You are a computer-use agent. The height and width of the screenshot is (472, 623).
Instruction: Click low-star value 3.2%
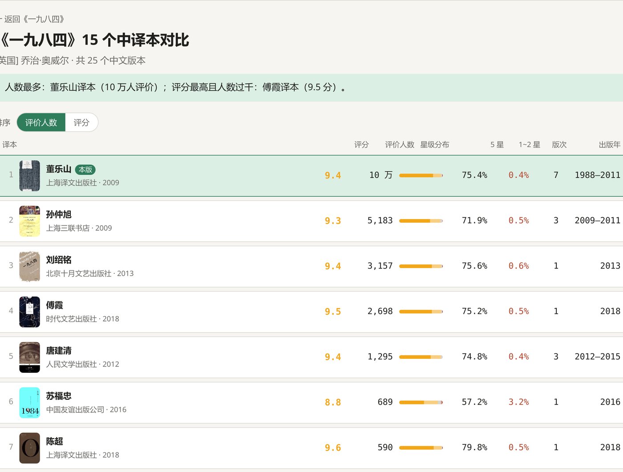click(519, 402)
